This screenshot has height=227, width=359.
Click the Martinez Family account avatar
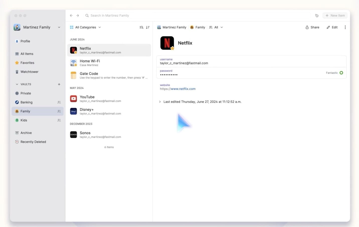click(17, 27)
